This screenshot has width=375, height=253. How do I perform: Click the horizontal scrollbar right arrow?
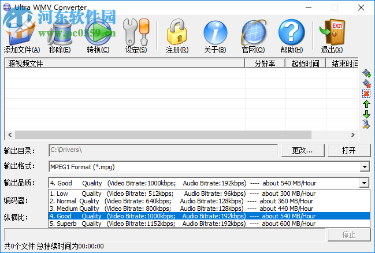pyautogui.click(x=353, y=135)
